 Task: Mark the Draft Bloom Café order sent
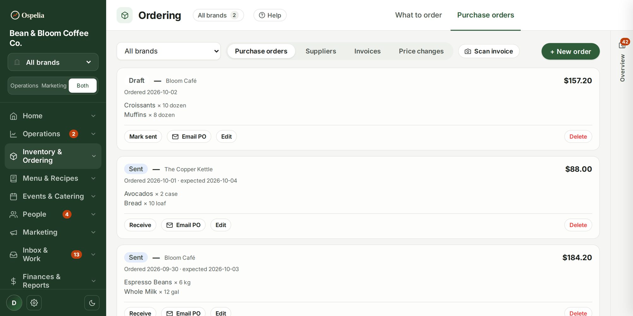coord(143,137)
